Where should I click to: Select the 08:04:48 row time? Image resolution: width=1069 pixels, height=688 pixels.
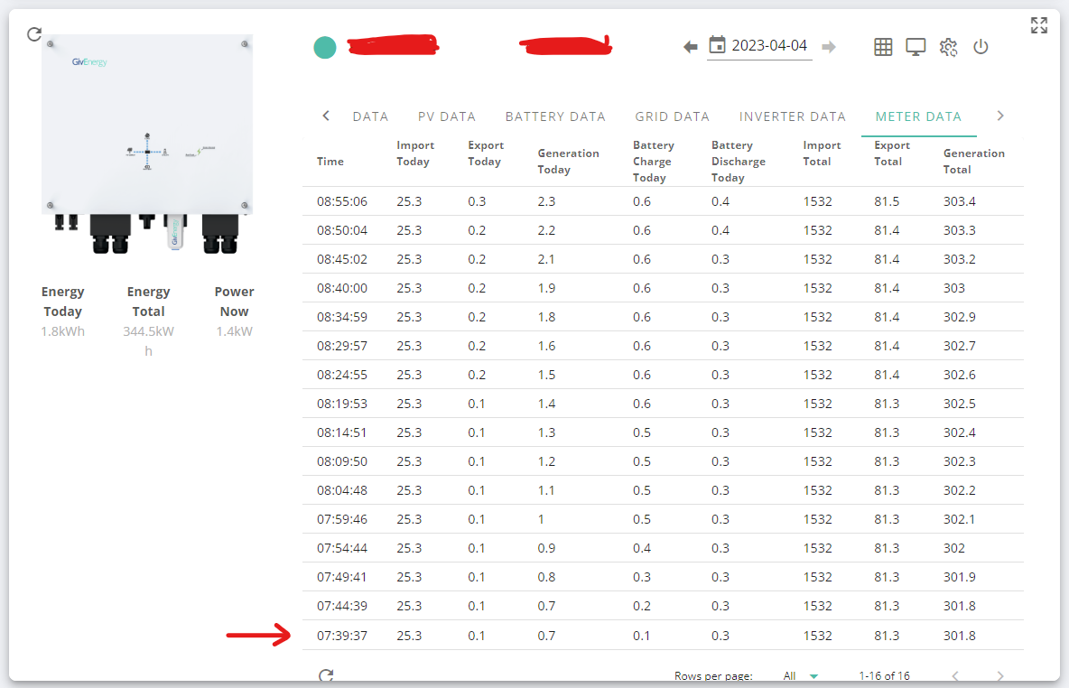coord(341,490)
